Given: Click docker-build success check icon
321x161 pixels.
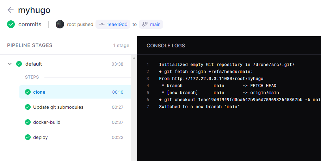Looking at the screenshot, I should 28,122.
